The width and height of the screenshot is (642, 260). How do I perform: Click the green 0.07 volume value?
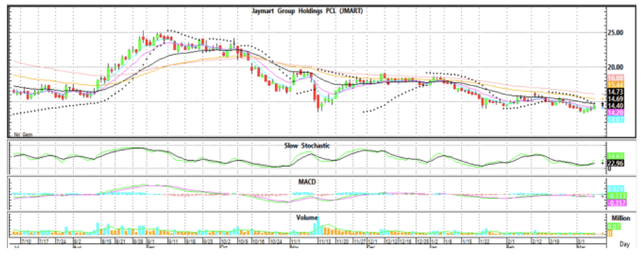pos(613,226)
